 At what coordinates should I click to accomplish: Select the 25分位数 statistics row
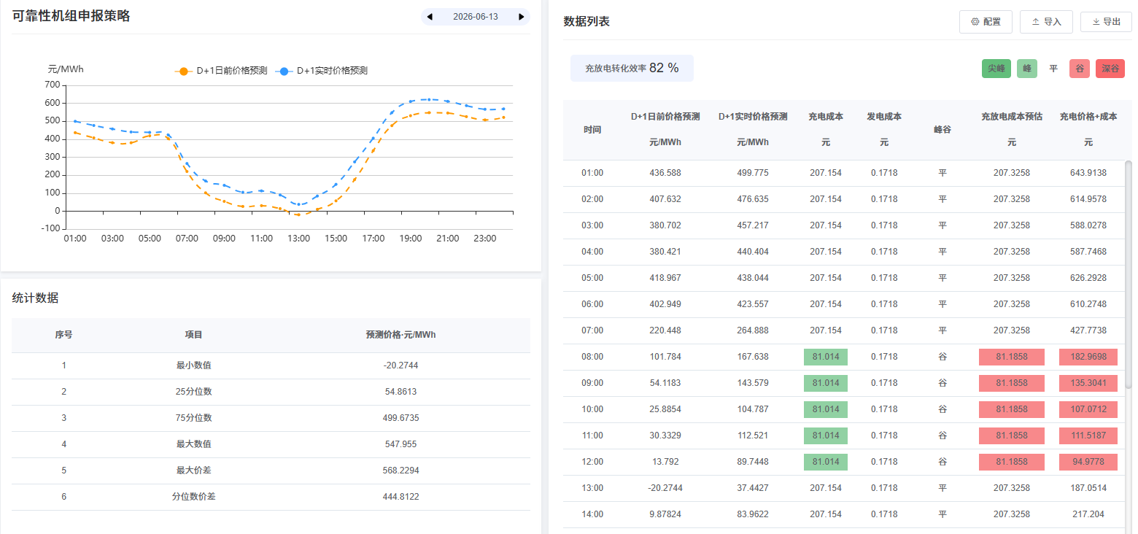[271, 392]
